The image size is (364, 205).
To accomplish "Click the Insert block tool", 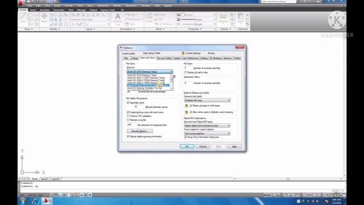I will pos(149,18).
